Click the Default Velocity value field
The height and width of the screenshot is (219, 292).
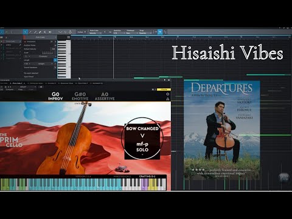(x=53, y=49)
